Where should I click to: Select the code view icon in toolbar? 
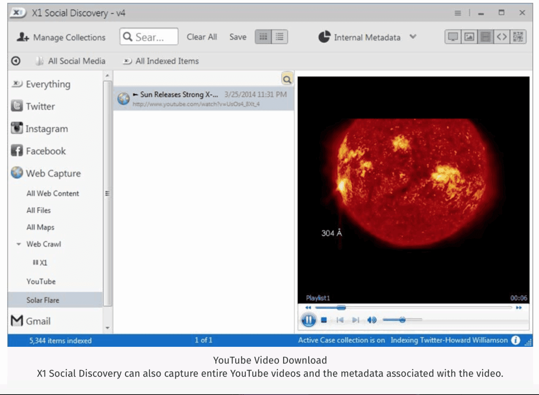tap(501, 37)
